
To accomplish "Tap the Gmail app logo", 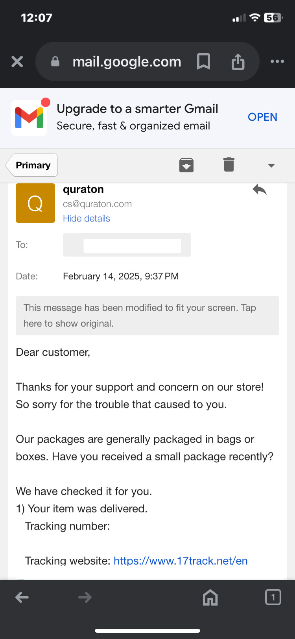I will tap(29, 118).
